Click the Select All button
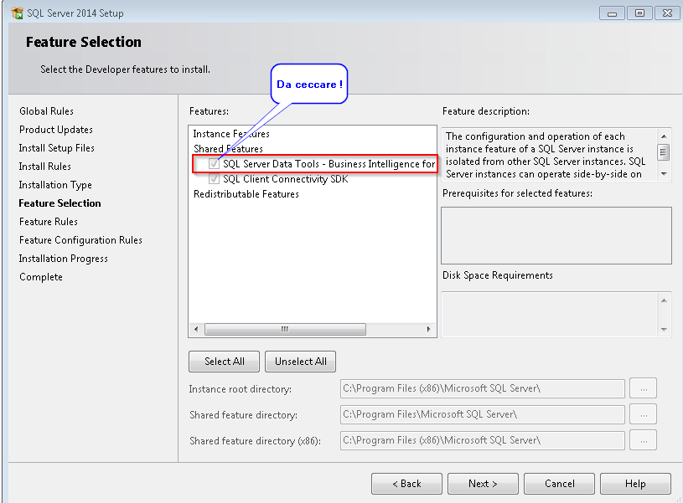Viewport: 683px width, 503px height. tap(224, 362)
